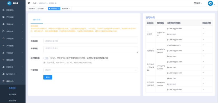Open the 数据日报 sidebar menu item

point(13,60)
